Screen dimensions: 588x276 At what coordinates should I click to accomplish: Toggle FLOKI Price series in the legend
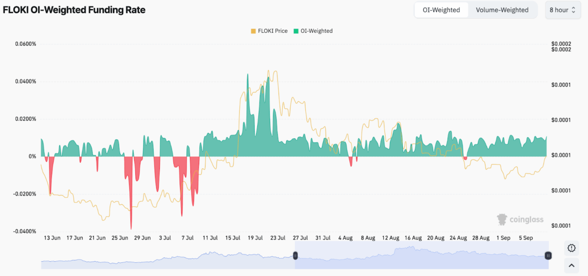(269, 31)
